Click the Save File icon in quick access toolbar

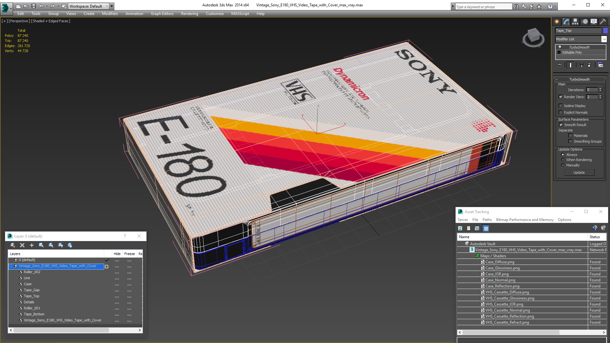(34, 6)
